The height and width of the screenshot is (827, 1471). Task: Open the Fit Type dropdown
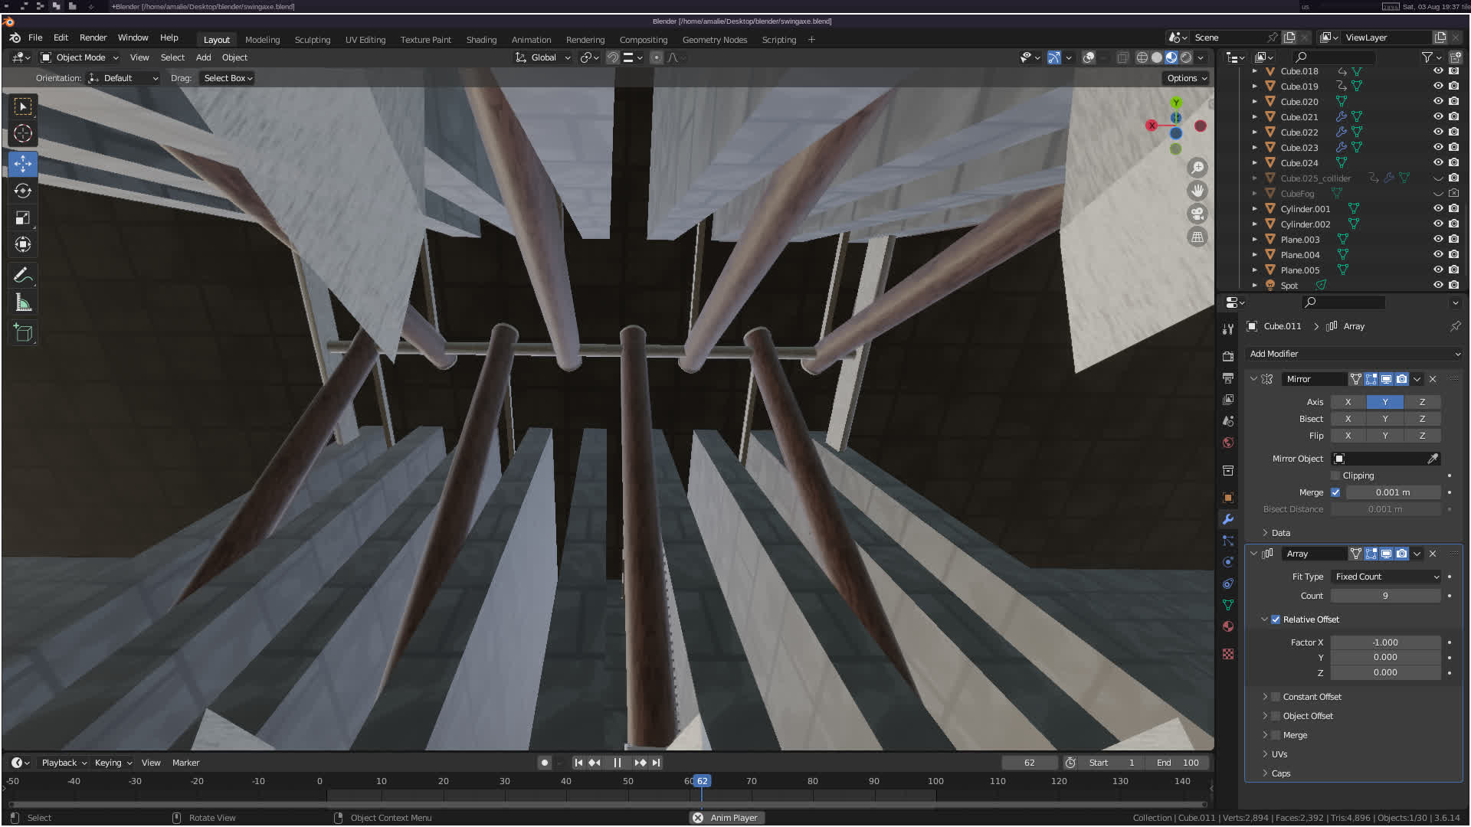(1386, 577)
